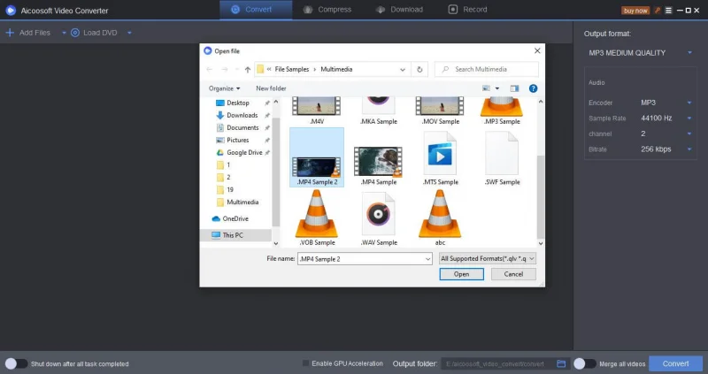The width and height of the screenshot is (708, 374).
Task: Click the Add Files plus icon
Action: click(x=10, y=33)
